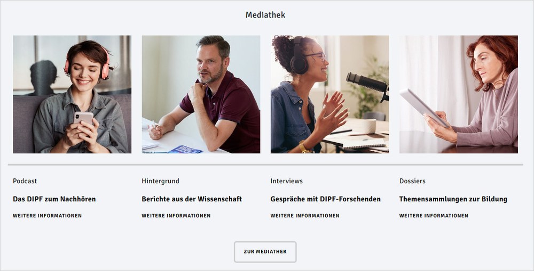Open 'Das DIPF zum Nachhören' heading

click(x=54, y=199)
